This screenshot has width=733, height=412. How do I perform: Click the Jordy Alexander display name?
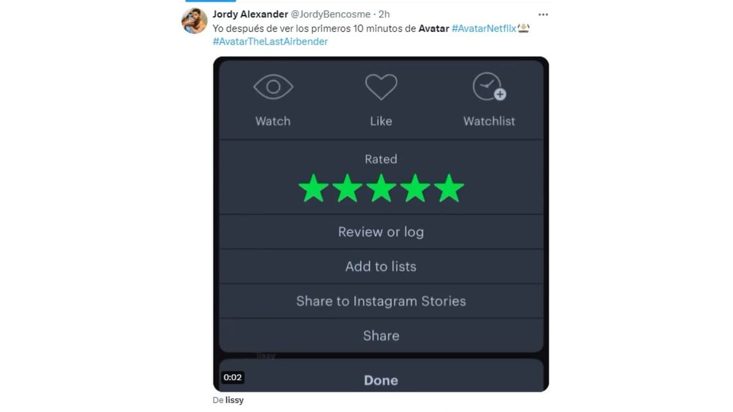[250, 14]
